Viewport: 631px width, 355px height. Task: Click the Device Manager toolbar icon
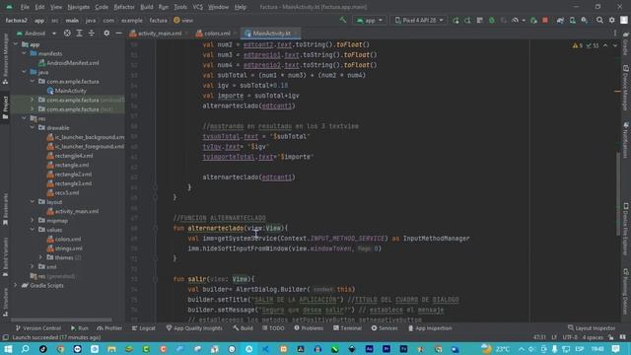572,20
